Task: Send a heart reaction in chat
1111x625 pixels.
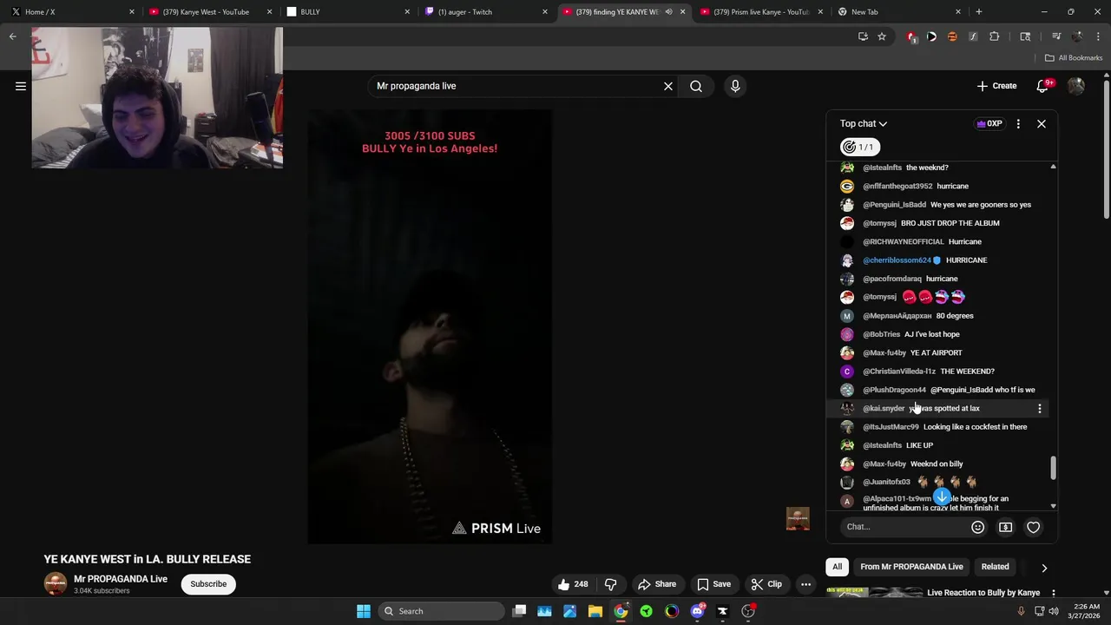Action: [1034, 527]
